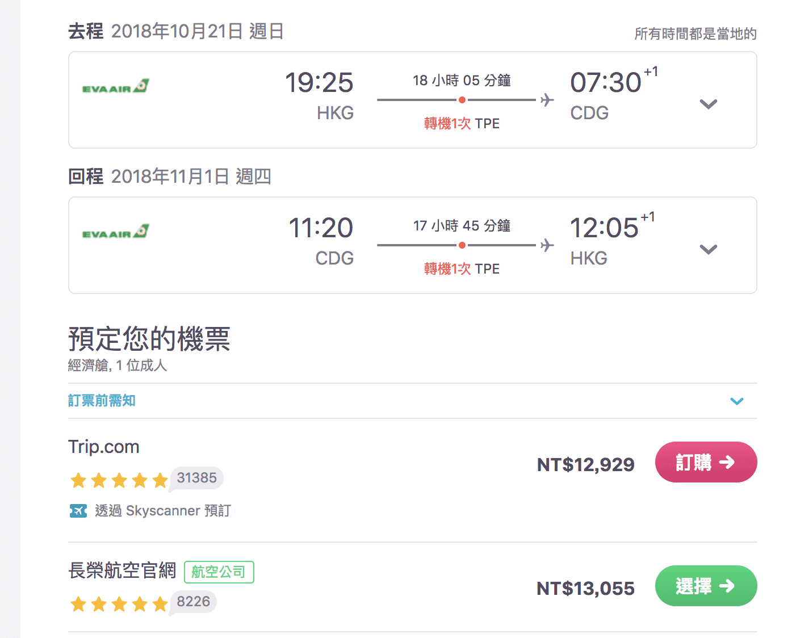Click the airplane icon on outbound route line

(547, 100)
